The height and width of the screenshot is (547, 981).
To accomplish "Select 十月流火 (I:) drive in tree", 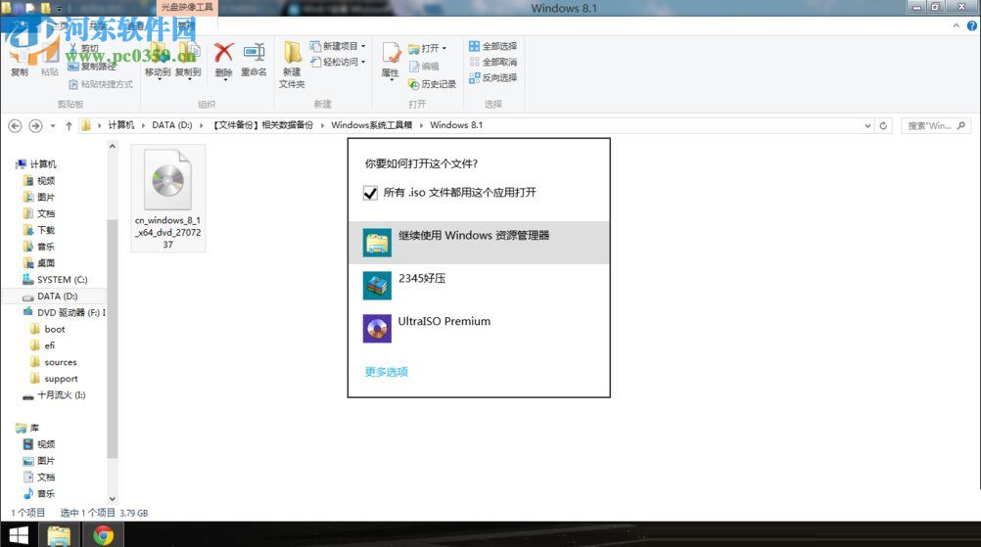I will click(61, 395).
